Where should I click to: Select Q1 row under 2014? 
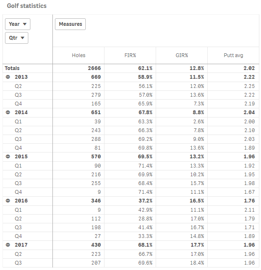coord(18,121)
